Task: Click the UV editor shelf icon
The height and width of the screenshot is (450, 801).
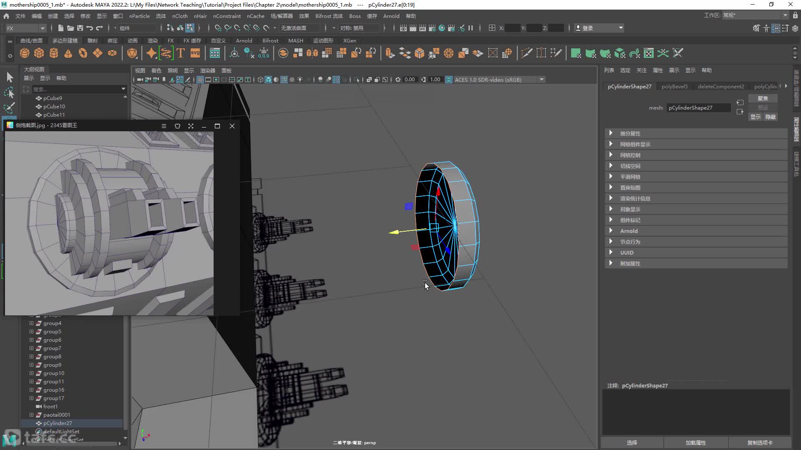Action: pos(649,53)
